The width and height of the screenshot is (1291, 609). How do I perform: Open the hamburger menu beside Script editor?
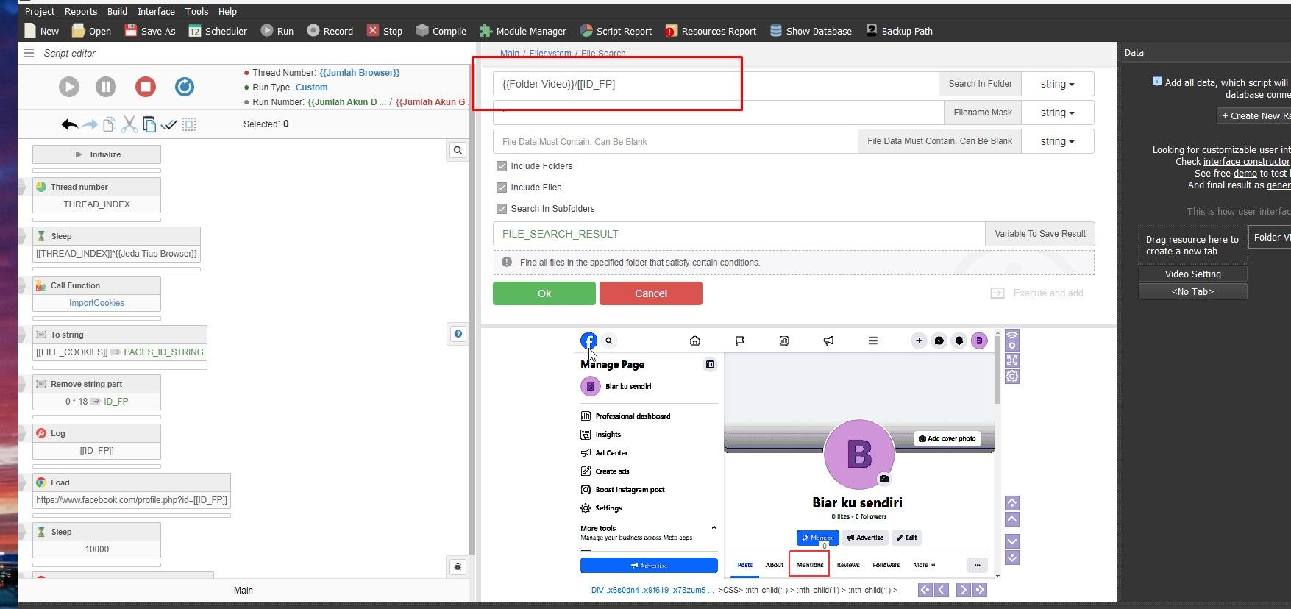point(29,53)
